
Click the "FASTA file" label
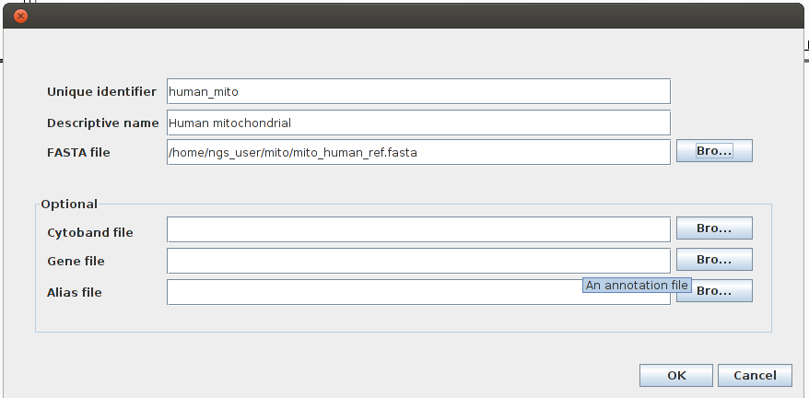pyautogui.click(x=78, y=153)
